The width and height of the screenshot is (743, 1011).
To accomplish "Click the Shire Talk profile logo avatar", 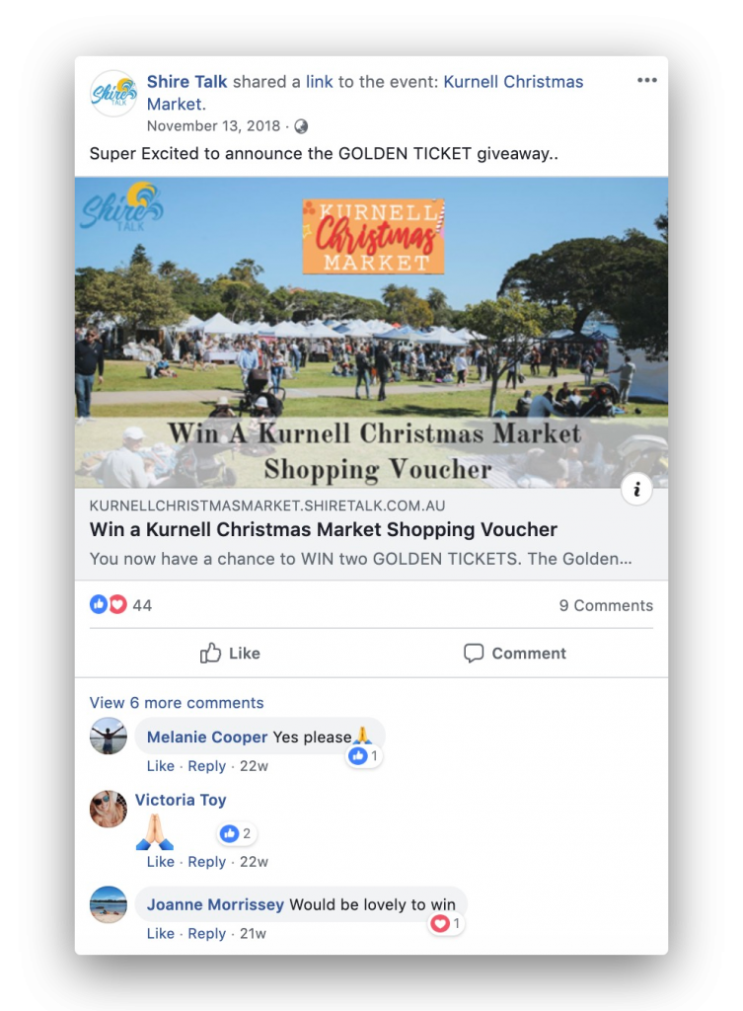I will point(113,93).
